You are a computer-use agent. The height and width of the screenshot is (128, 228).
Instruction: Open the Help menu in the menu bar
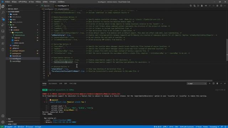click(61, 2)
